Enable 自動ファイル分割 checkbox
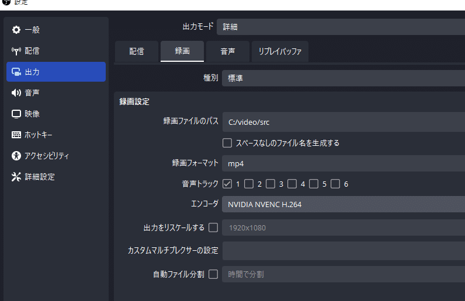465x301 pixels. (213, 274)
